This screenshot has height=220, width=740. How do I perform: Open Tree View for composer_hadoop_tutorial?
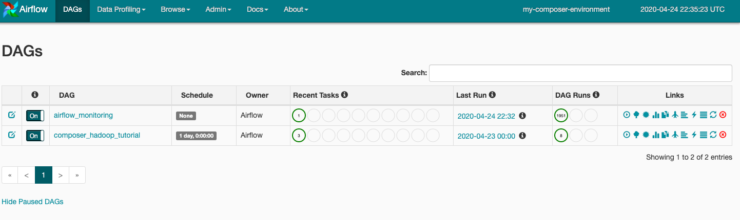pos(636,135)
